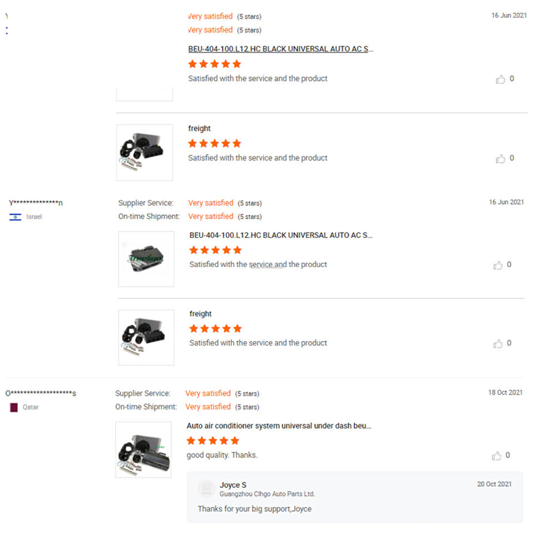Open the Israel reviewer's freight thumbnail
Viewport: 534px width, 534px height.
(x=146, y=338)
